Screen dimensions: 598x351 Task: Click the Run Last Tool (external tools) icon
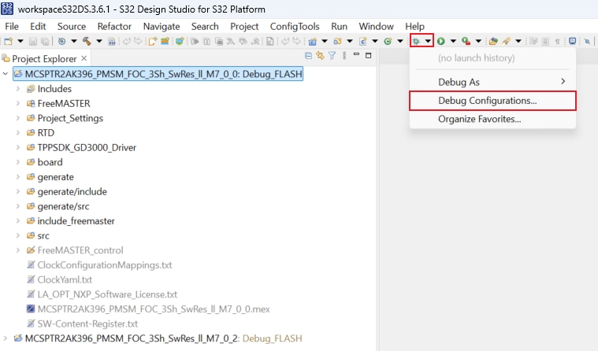point(466,41)
